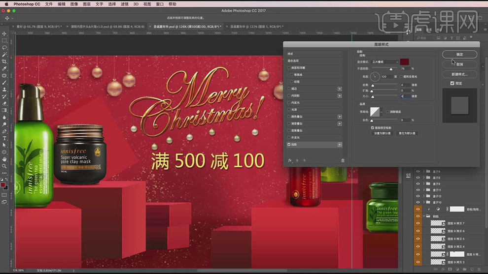Image resolution: width=488 pixels, height=274 pixels.
Task: Select the Brush tool
Action: (x=4, y=83)
